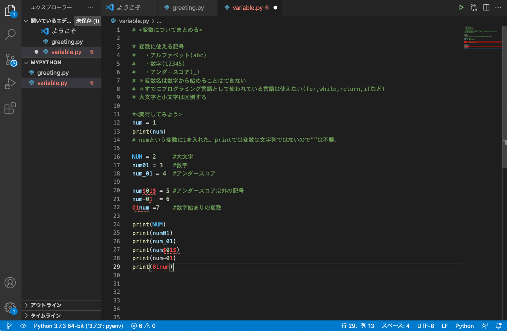Split the editor to the right
507x331 pixels.
click(x=486, y=7)
